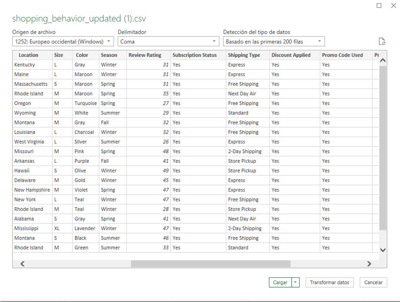Click the scroll down arrow of the table
Image resolution: width=400 pixels, height=302 pixels.
coord(383,250)
